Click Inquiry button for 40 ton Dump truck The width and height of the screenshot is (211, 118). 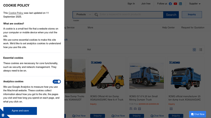click(98, 116)
